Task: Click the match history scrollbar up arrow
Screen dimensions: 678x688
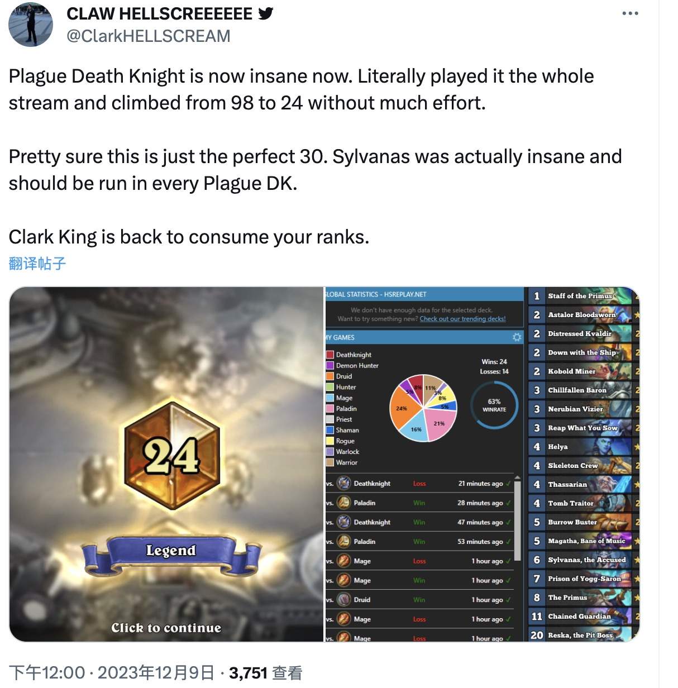Action: click(x=517, y=478)
